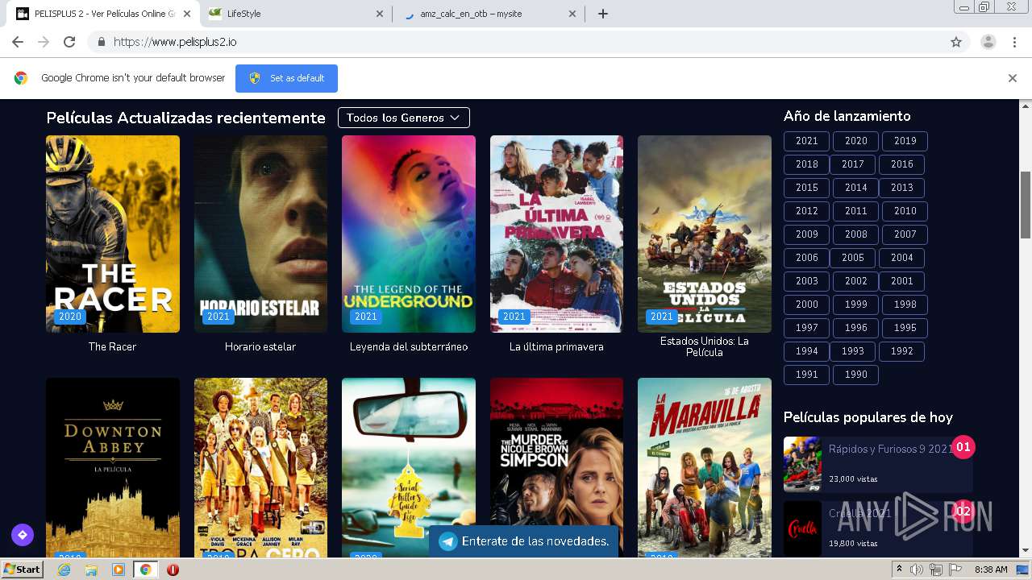
Task: Open media player from taskbar
Action: pos(119,570)
